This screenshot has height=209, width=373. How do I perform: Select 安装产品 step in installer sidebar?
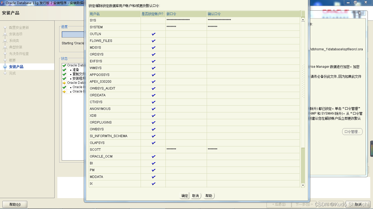coord(16,67)
